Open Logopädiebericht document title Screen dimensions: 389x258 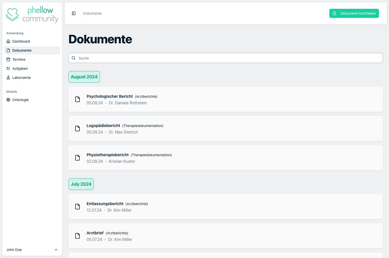pyautogui.click(x=103, y=125)
